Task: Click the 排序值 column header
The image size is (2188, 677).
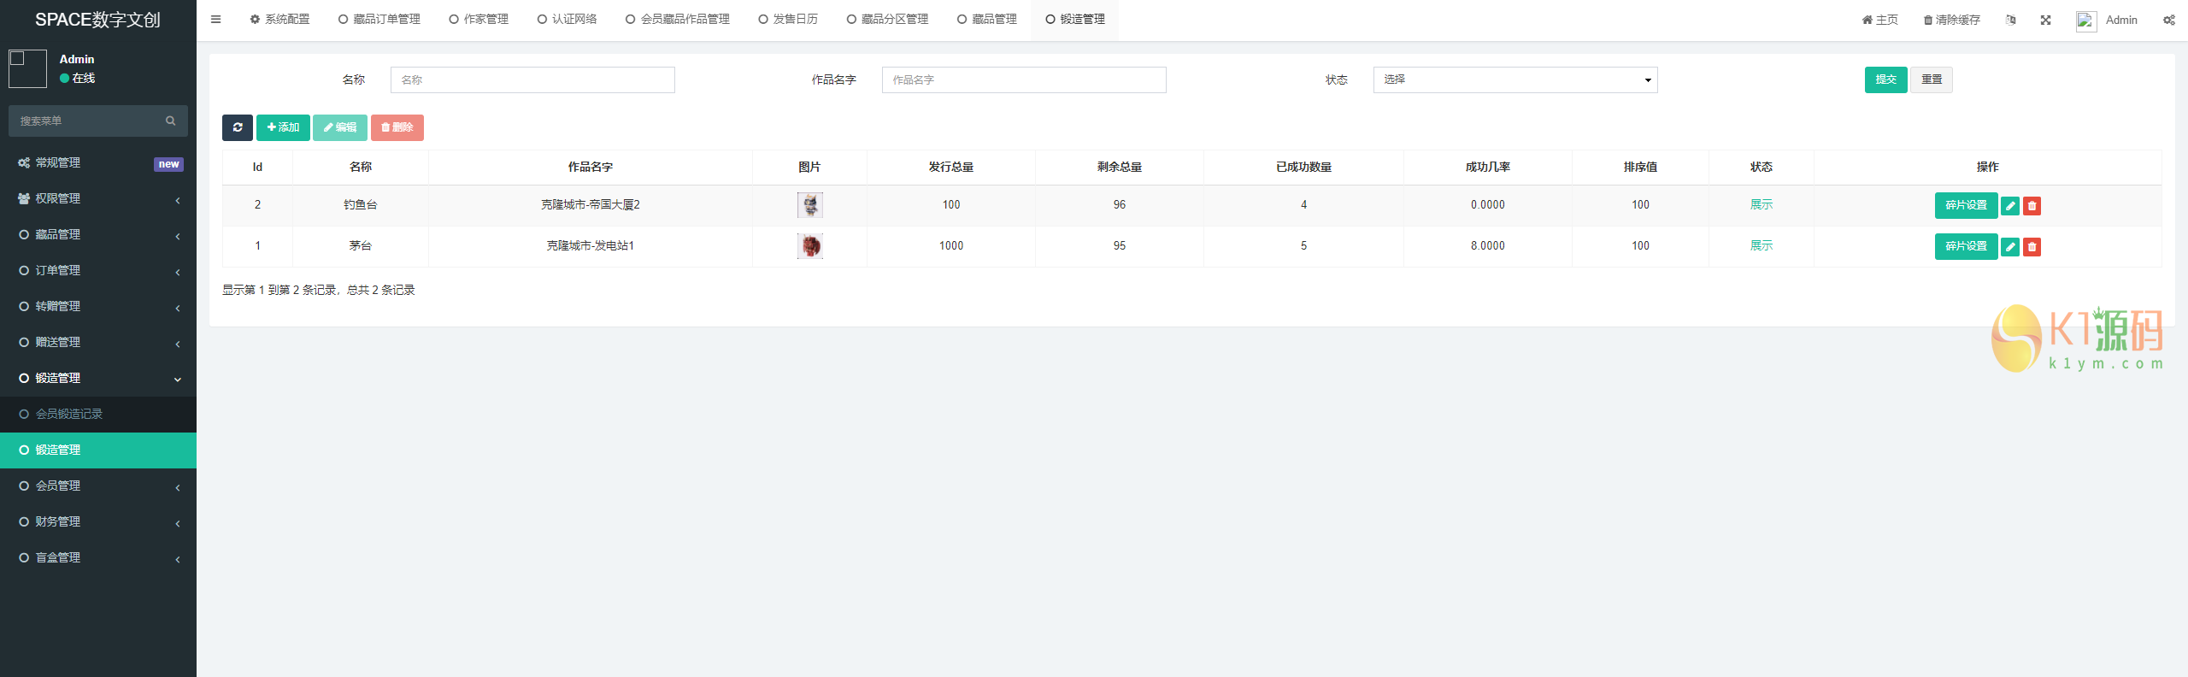Action: pyautogui.click(x=1641, y=167)
